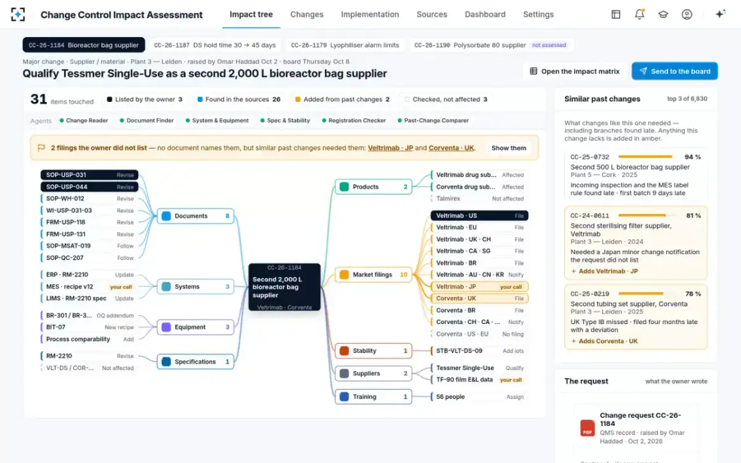Open notifications bell

click(640, 14)
